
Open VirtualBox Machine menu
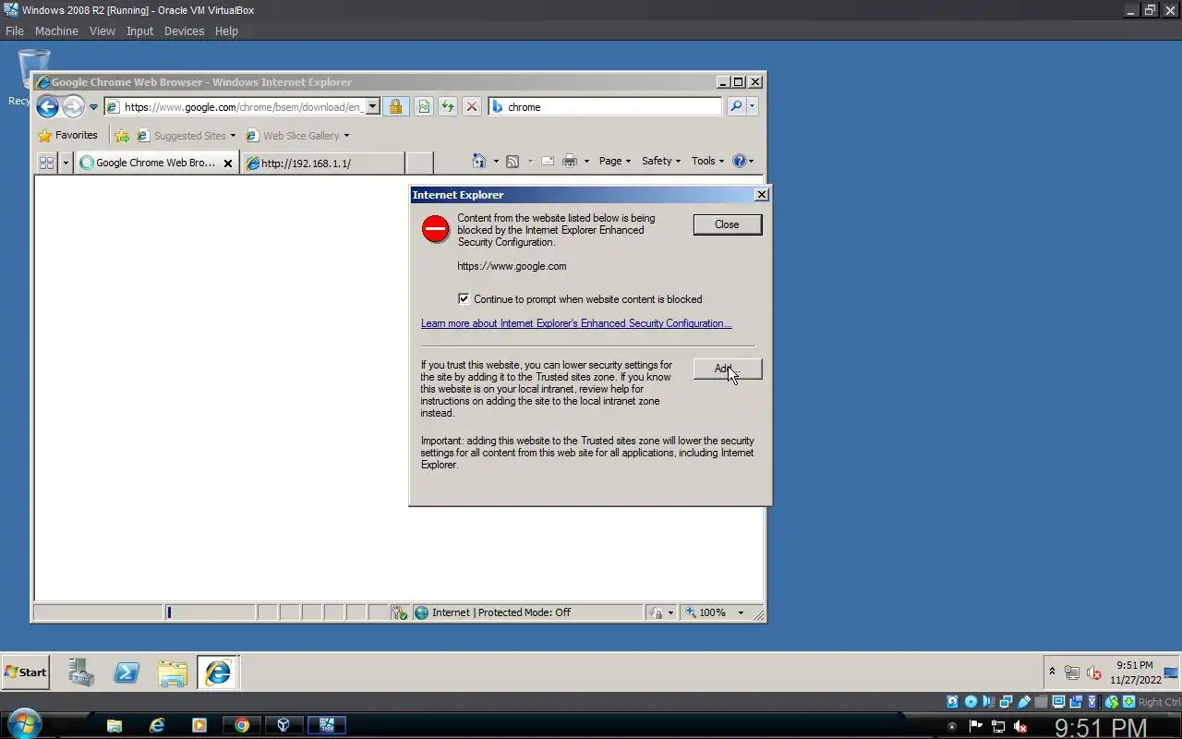pos(56,30)
